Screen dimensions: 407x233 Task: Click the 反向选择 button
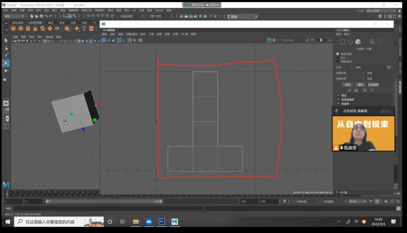[x=373, y=85]
